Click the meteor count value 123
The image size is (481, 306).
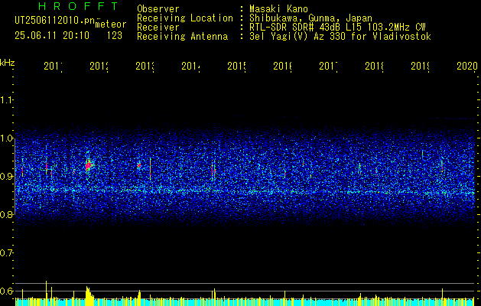click(115, 36)
